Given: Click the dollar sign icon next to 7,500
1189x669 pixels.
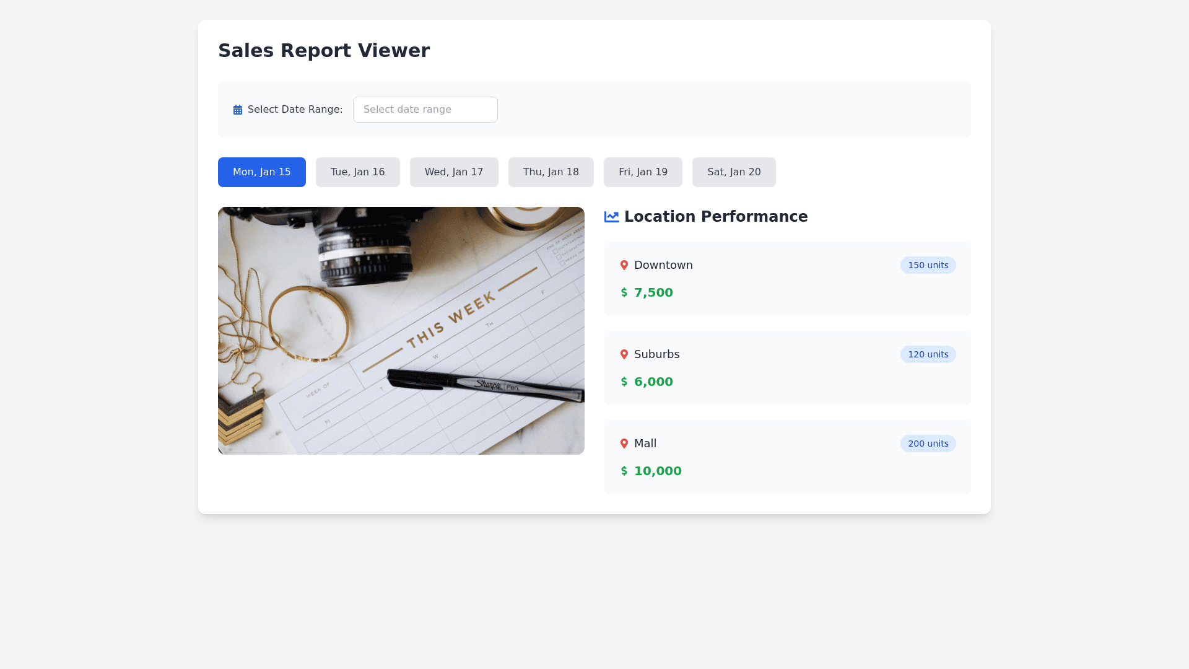Looking at the screenshot, I should tap(624, 292).
